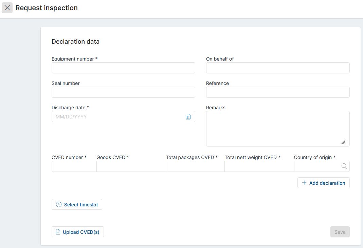The width and height of the screenshot is (363, 248).
Task: Close the Request inspection dialog
Action: pos(7,8)
